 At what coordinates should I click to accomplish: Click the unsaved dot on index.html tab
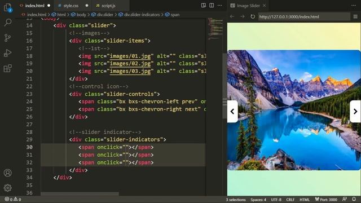[x=49, y=6]
